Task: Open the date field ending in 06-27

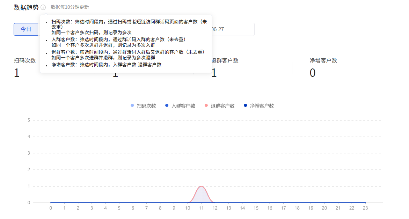Action: [x=233, y=29]
